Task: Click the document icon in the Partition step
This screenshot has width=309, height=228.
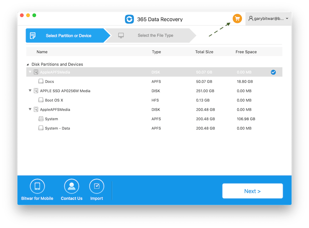Action: click(x=33, y=36)
